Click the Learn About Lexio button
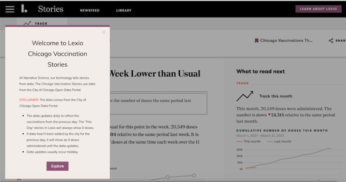The height and width of the screenshot is (182, 346). point(318,9)
